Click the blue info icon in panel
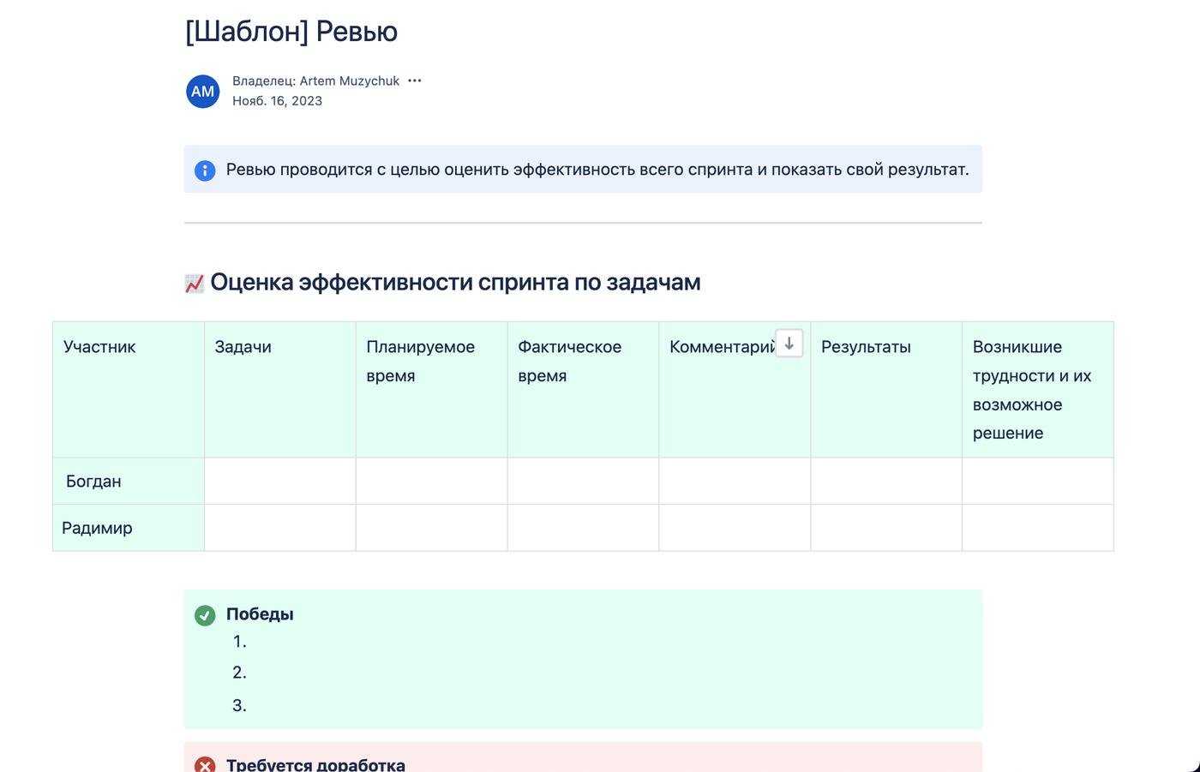 205,171
